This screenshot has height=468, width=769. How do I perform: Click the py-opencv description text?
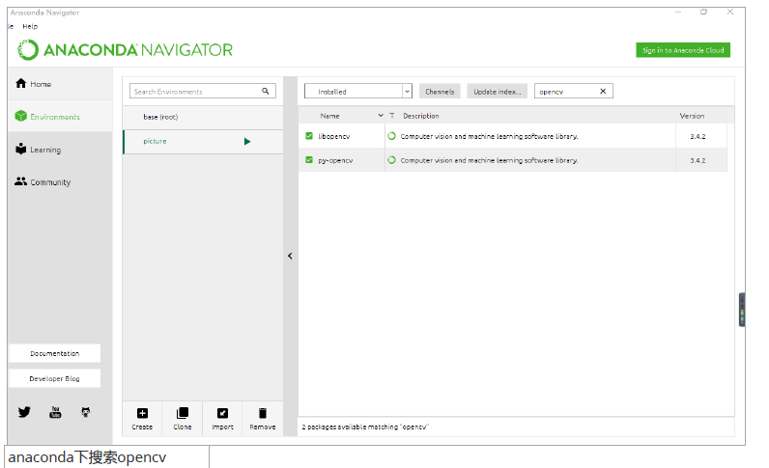point(490,160)
